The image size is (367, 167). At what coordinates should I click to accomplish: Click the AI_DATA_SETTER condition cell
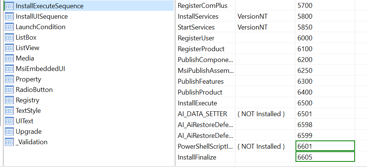[x=264, y=114]
